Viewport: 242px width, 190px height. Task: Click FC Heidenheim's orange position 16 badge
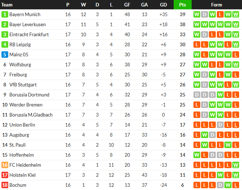[5, 165]
